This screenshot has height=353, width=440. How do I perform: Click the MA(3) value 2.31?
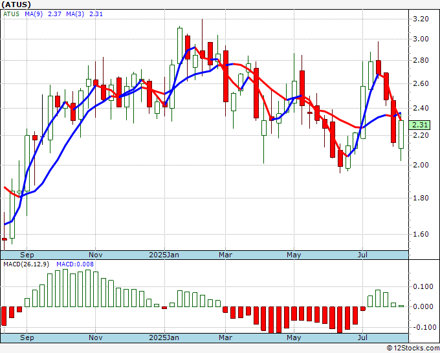(x=96, y=14)
